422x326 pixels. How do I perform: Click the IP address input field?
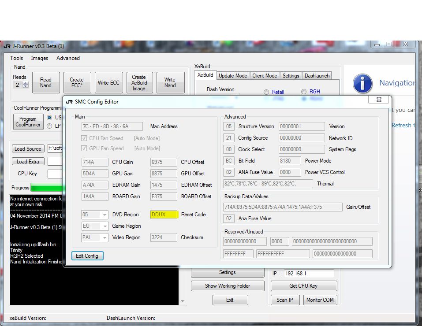pyautogui.click(x=309, y=274)
